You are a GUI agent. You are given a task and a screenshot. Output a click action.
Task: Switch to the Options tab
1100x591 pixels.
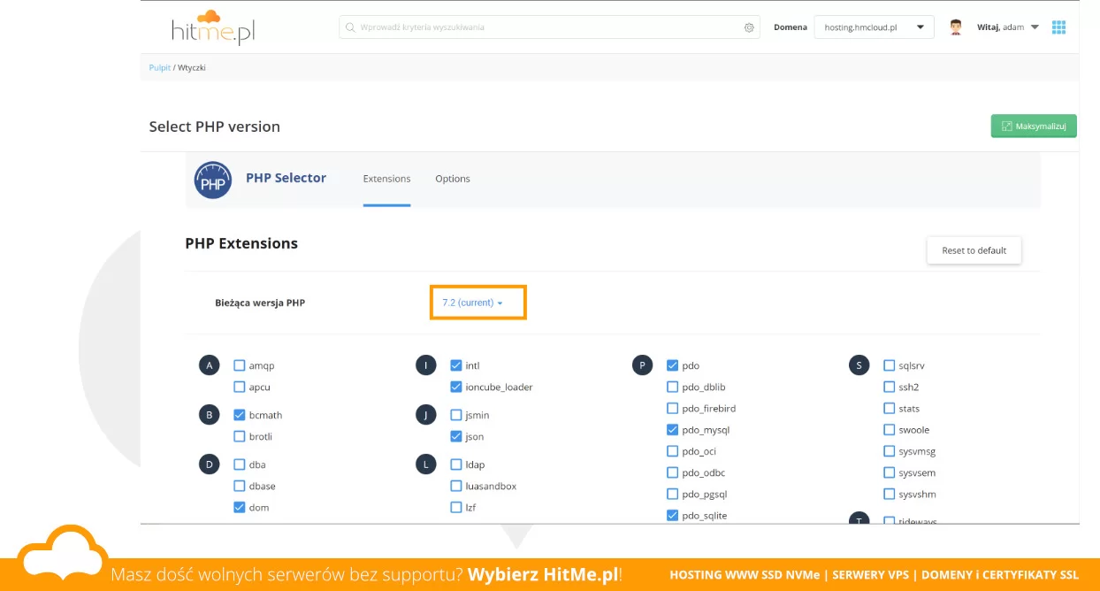point(453,179)
